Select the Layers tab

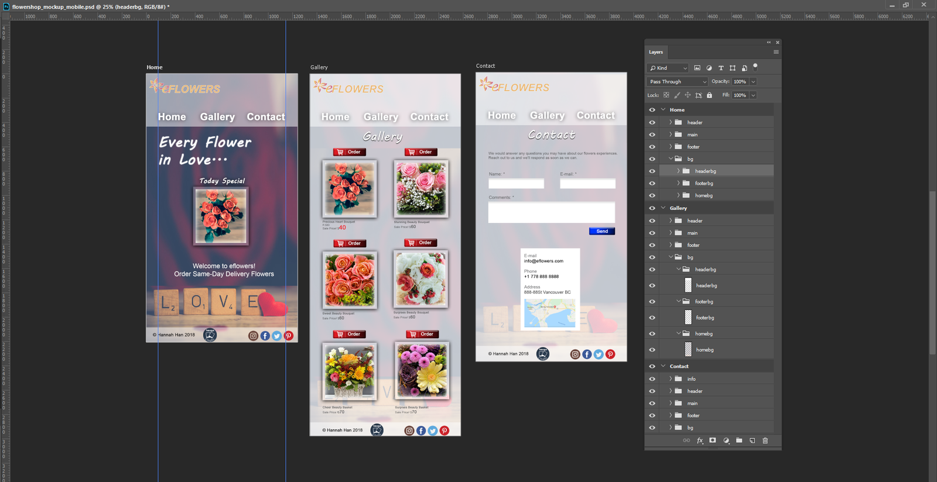656,52
